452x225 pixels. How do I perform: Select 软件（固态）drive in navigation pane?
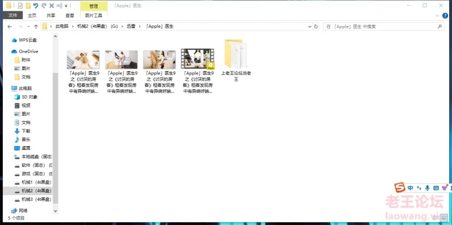coord(33,165)
